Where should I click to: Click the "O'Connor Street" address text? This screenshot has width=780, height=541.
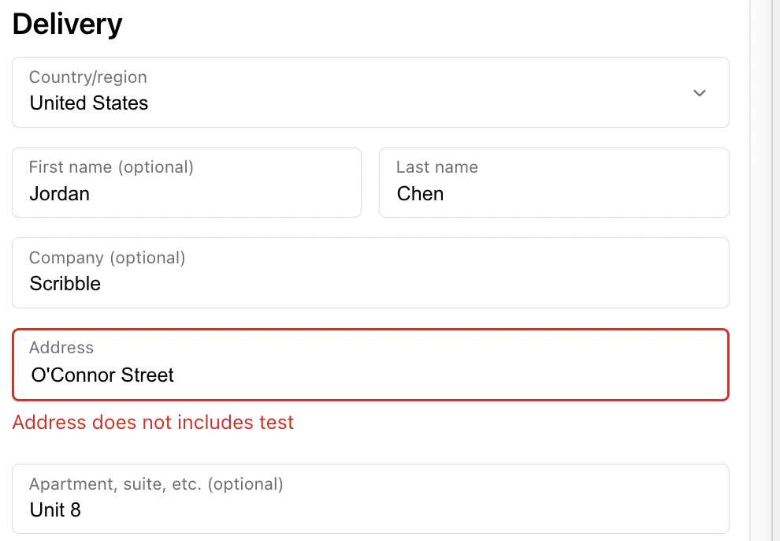coord(102,375)
